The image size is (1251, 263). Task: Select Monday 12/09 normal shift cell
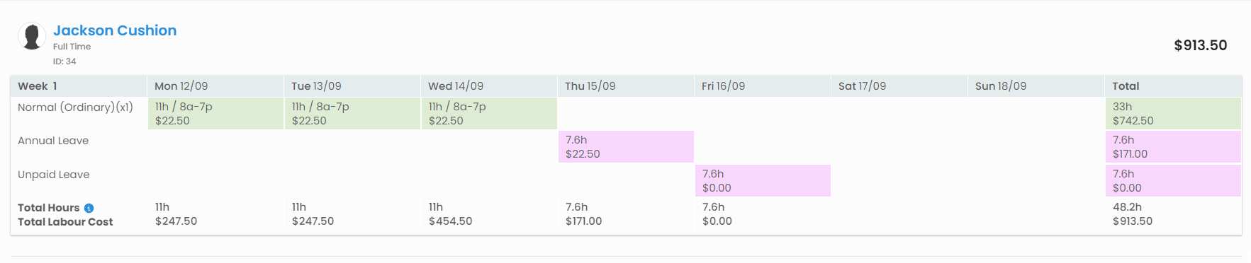click(215, 113)
